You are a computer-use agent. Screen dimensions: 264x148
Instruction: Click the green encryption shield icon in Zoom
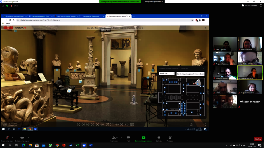click(7, 6)
